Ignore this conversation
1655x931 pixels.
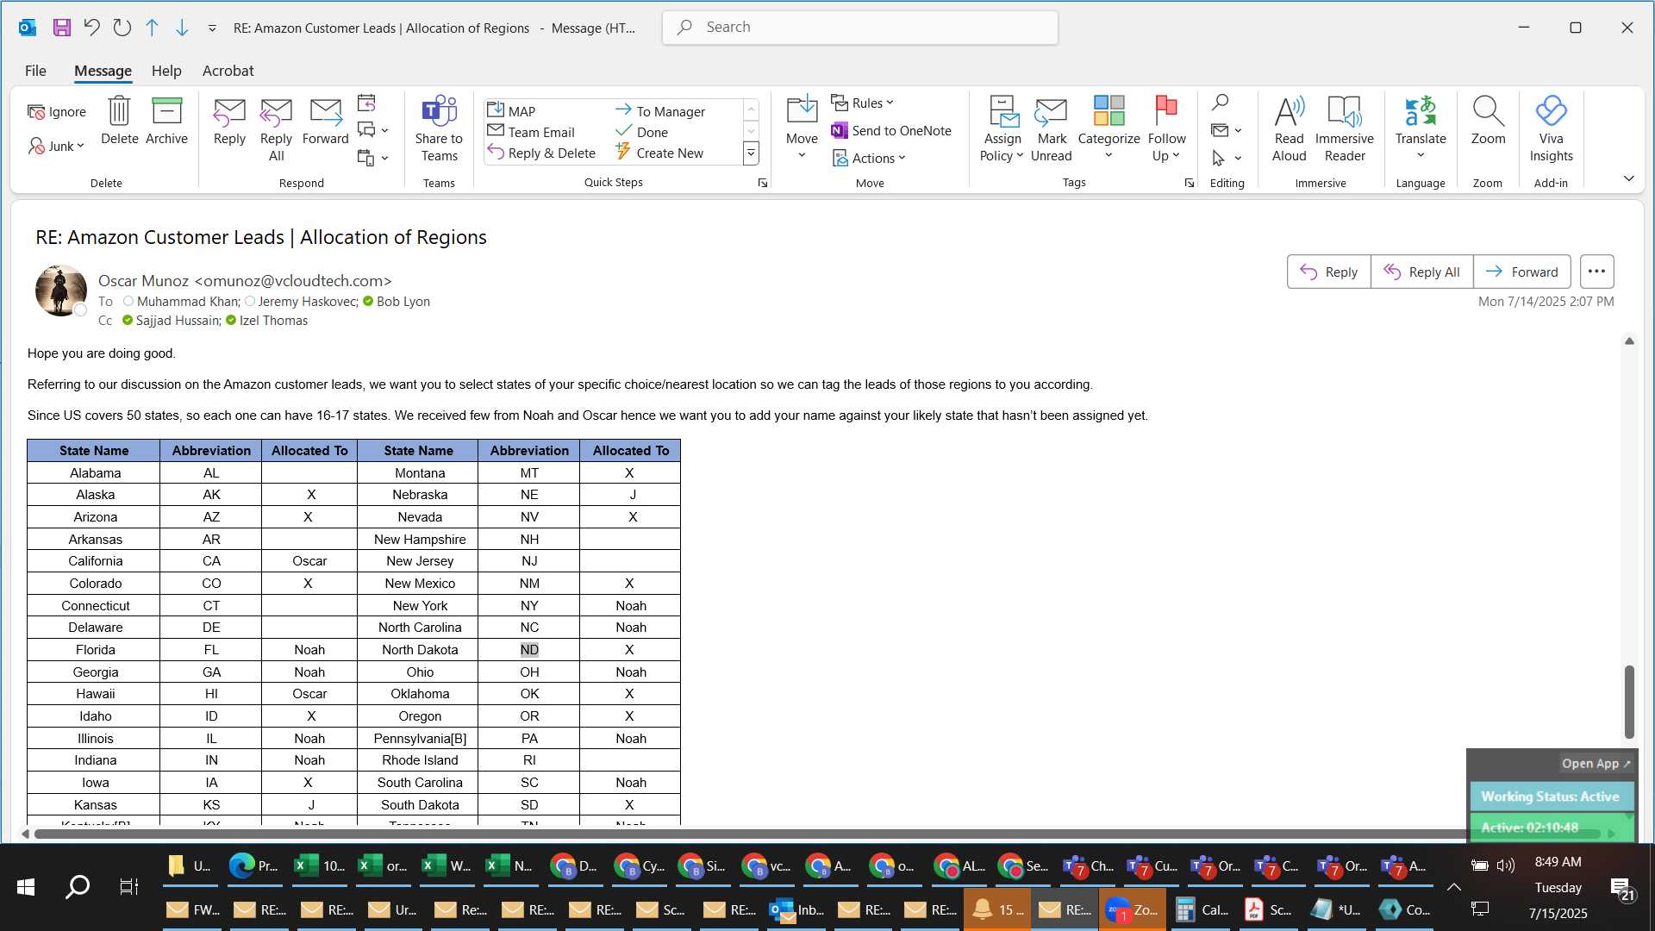tap(57, 112)
